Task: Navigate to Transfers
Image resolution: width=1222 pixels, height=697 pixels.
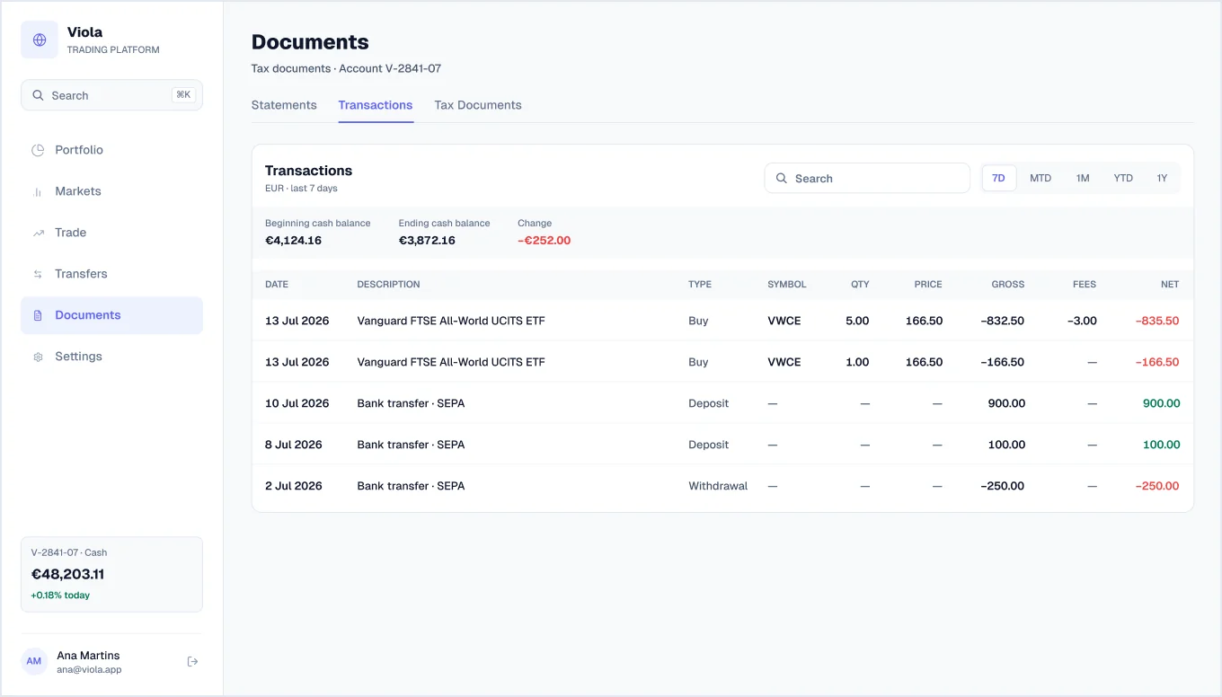Action: (111, 274)
